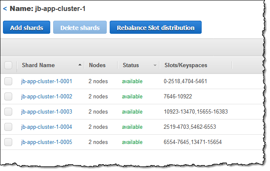Tick the checkbox for jb-app-cluster-1-0004
The height and width of the screenshot is (171, 270).
tap(8, 127)
